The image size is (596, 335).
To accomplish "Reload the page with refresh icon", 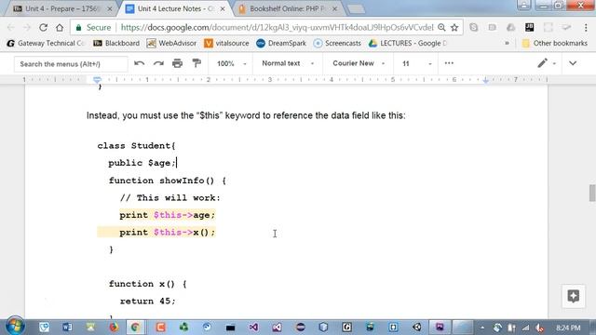I will [x=44, y=27].
